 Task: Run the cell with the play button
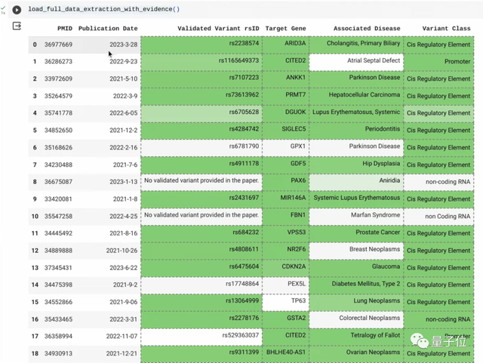(17, 10)
